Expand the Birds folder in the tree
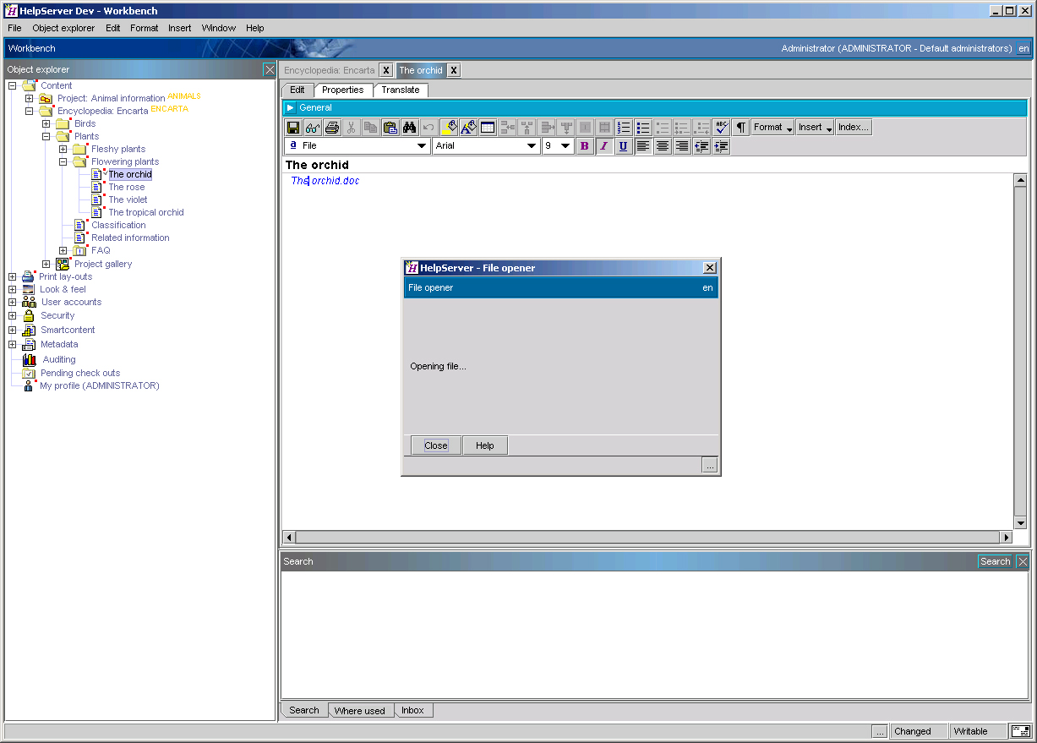1037x743 pixels. pos(46,123)
